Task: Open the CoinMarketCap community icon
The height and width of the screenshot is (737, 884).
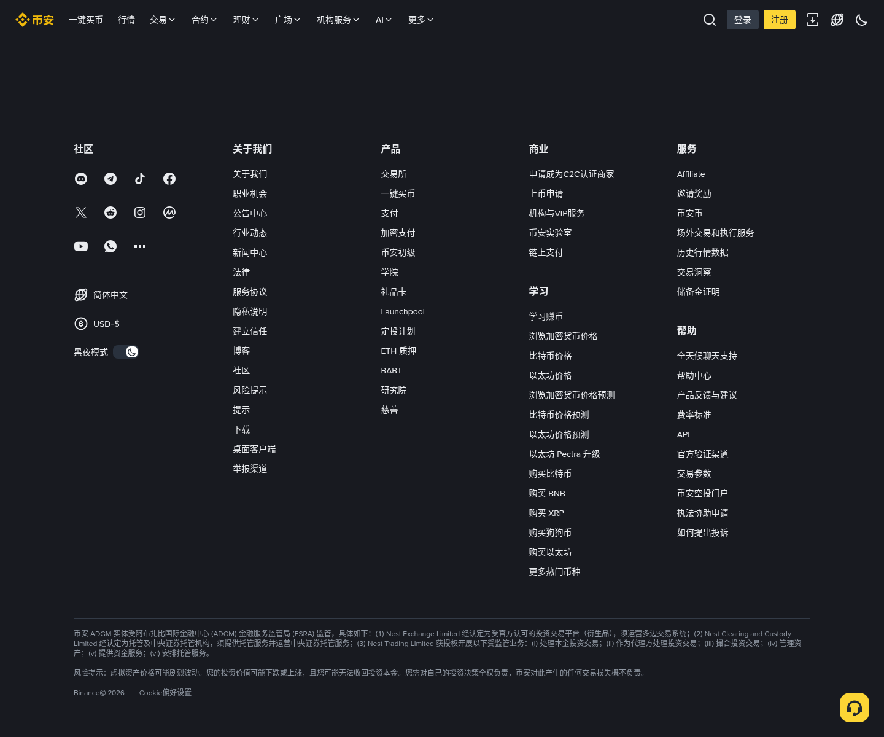Action: (x=169, y=213)
